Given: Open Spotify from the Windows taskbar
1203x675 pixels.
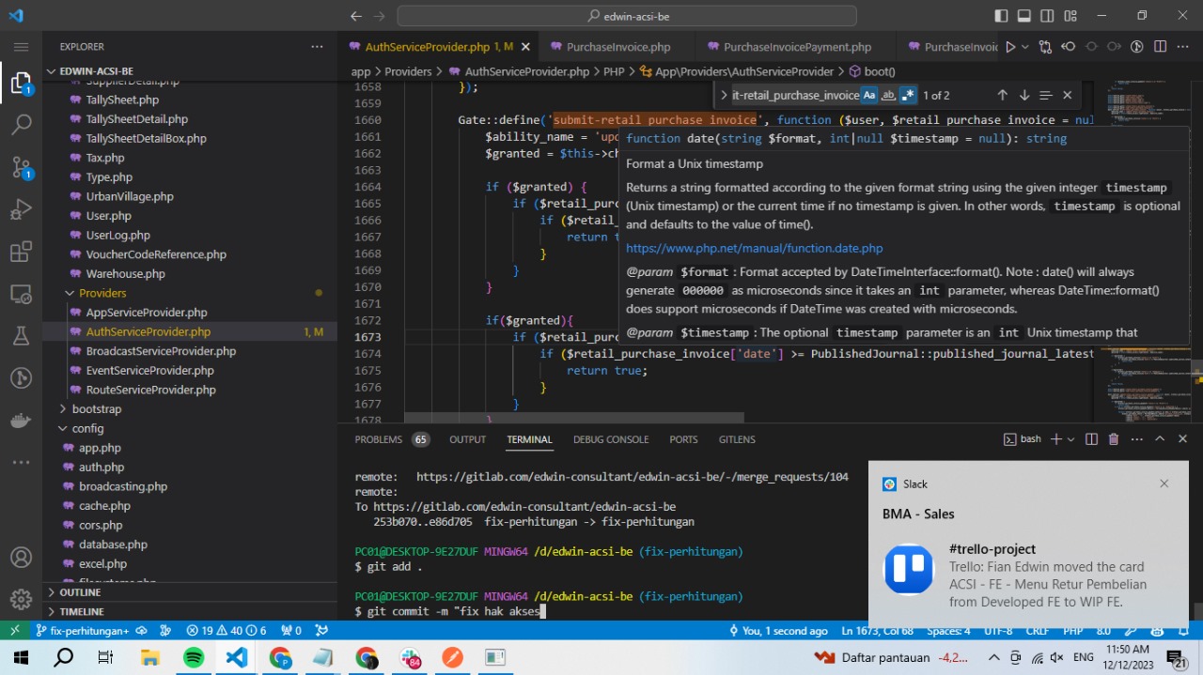Looking at the screenshot, I should pyautogui.click(x=194, y=657).
